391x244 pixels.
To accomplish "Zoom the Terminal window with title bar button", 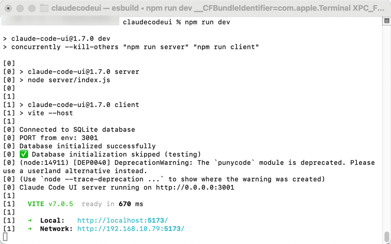I will tap(32, 8).
